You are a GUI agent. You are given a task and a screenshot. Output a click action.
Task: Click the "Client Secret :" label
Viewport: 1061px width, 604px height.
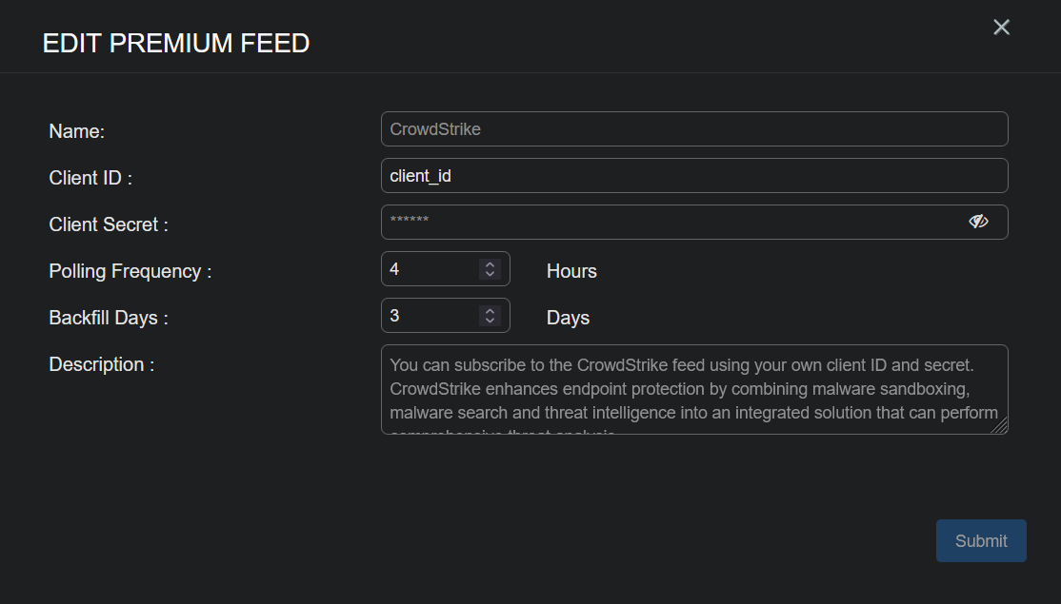tap(109, 224)
